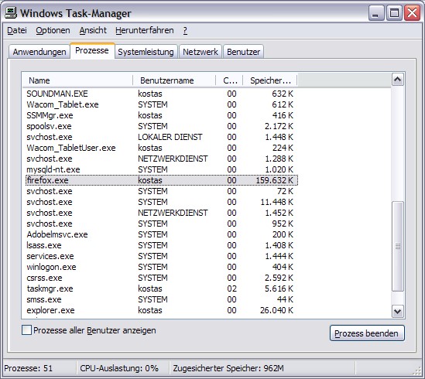Open the Netzwerk tab
425x379 pixels.
click(x=201, y=52)
